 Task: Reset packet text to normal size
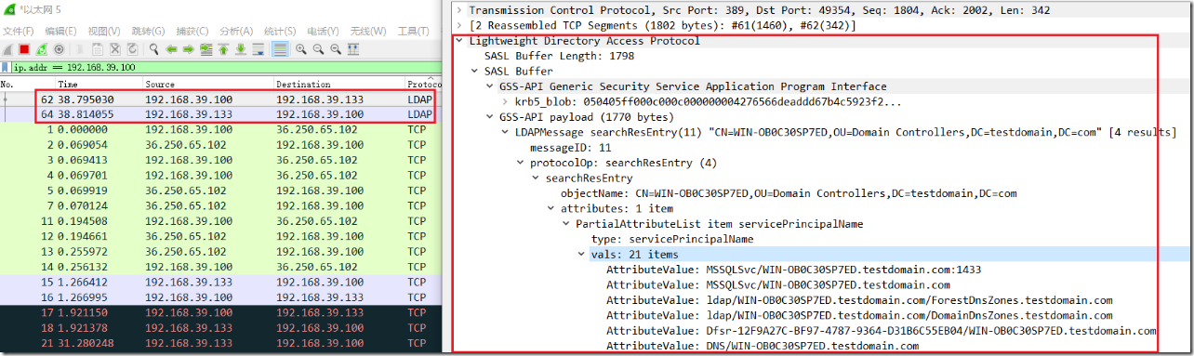click(336, 49)
